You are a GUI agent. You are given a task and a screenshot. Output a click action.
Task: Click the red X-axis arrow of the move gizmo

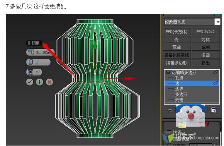130,79
